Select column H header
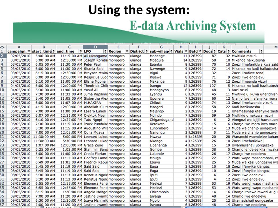The image size is (278, 208). point(181,47)
